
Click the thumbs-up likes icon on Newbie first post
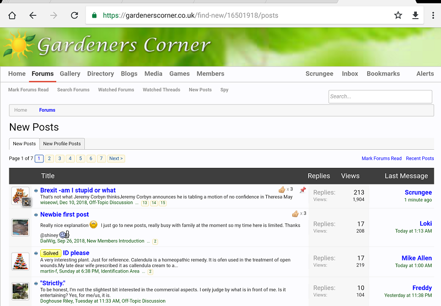coord(295,214)
